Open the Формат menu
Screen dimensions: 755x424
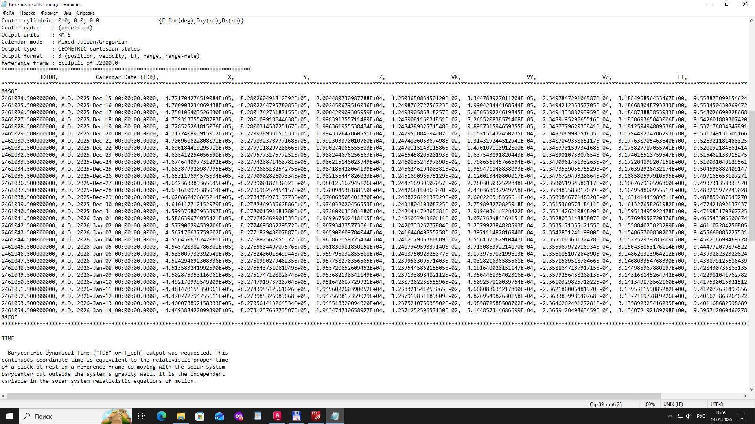click(x=49, y=13)
